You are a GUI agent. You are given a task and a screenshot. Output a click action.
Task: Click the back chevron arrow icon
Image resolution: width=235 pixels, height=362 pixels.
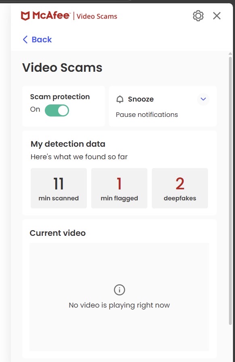point(25,40)
